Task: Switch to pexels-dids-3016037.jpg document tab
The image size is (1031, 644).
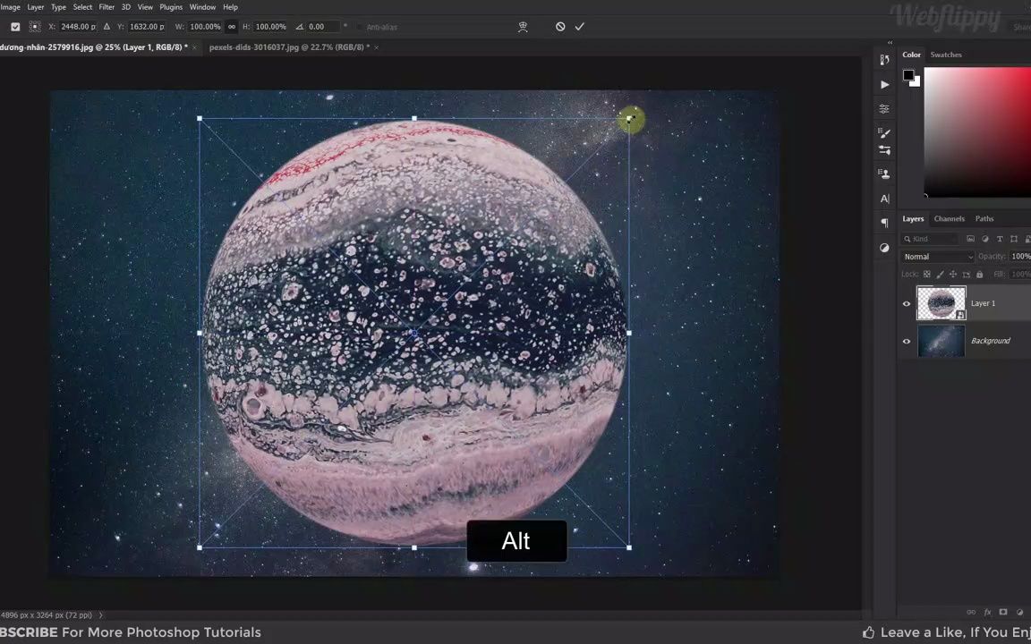Action: click(x=289, y=47)
